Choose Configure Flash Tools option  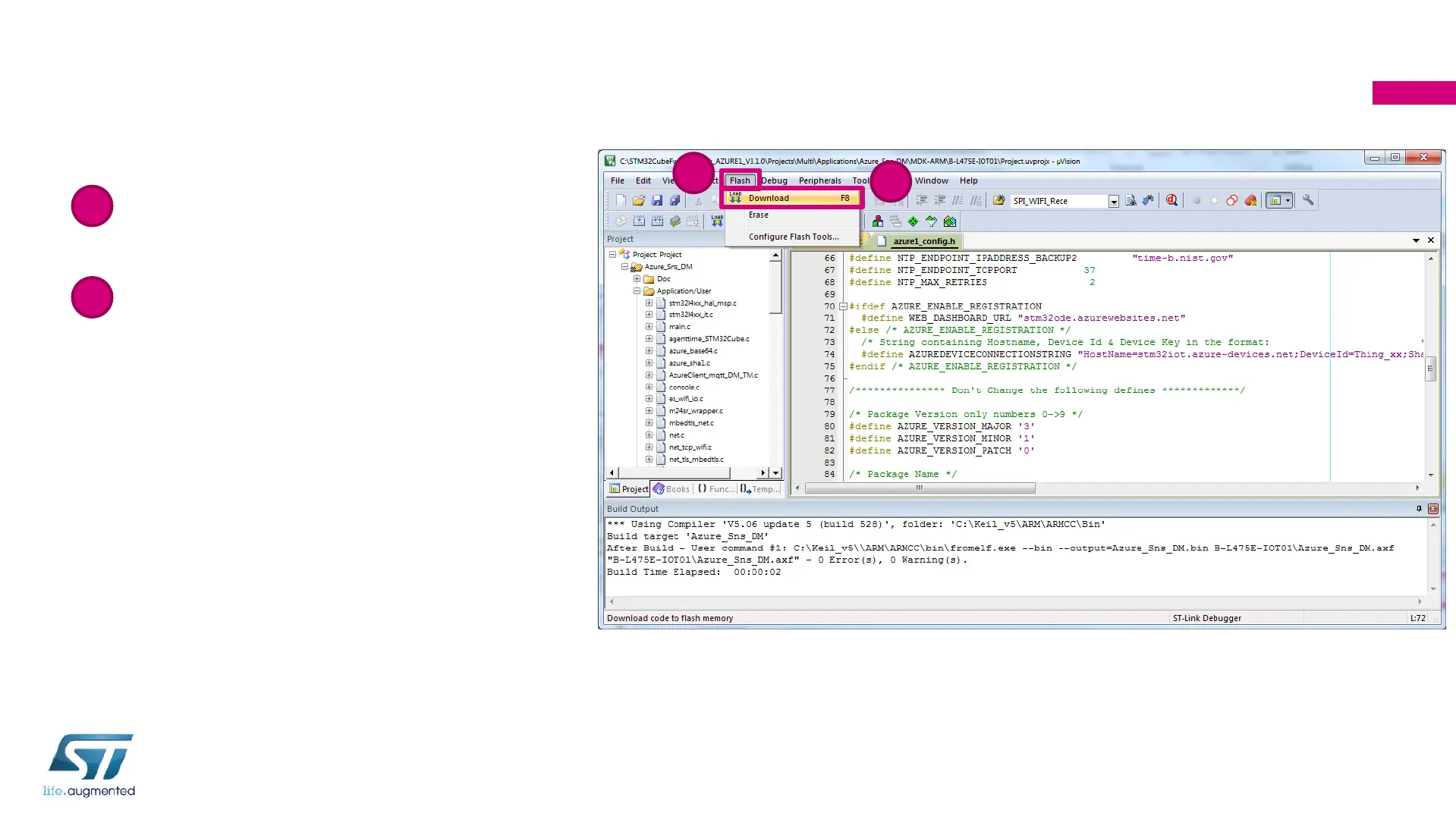click(x=794, y=237)
